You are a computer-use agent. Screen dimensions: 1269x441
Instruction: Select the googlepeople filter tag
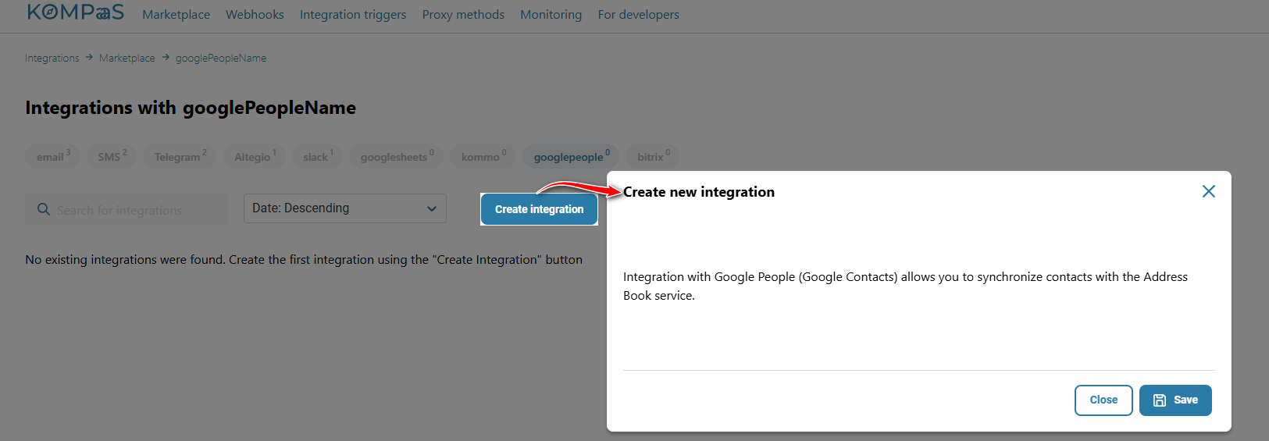(571, 156)
